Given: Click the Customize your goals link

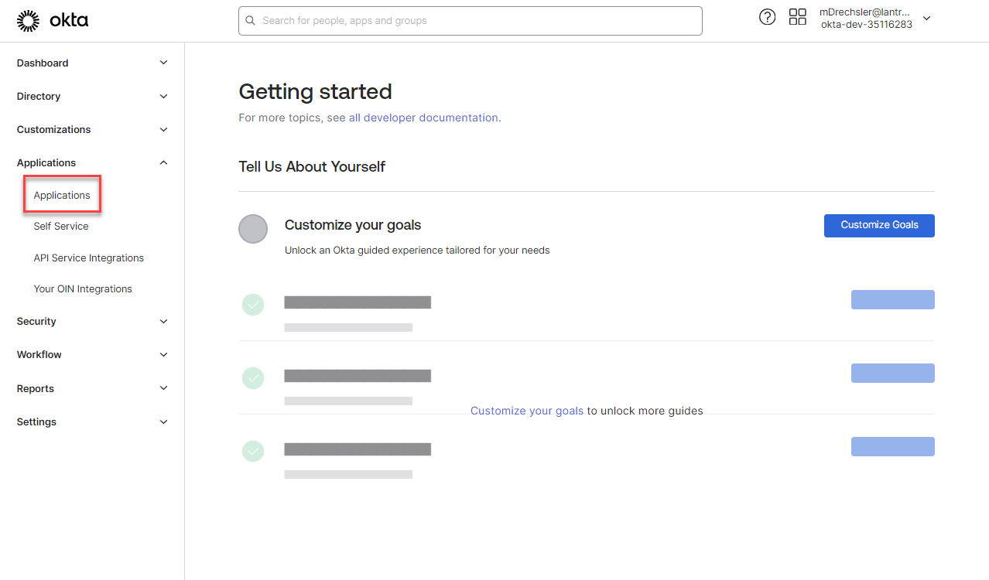Looking at the screenshot, I should [527, 411].
